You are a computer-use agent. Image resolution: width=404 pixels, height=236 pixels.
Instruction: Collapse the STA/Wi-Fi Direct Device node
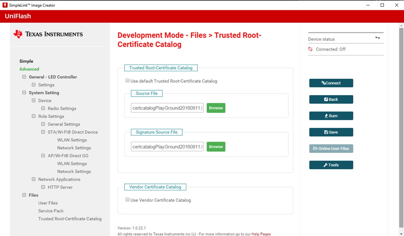point(43,132)
